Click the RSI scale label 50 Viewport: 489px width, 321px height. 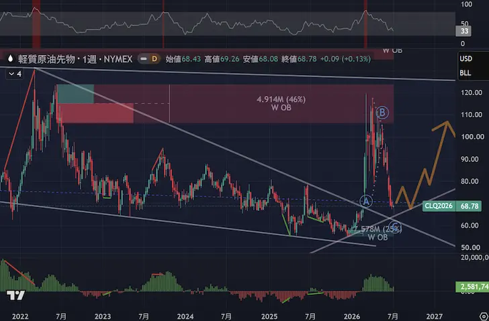[x=464, y=23]
